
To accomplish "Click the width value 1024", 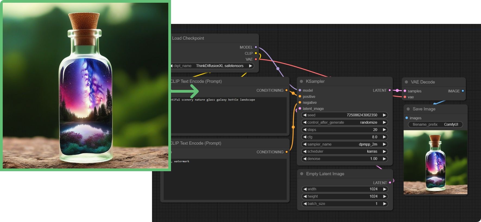I will click(x=374, y=189).
